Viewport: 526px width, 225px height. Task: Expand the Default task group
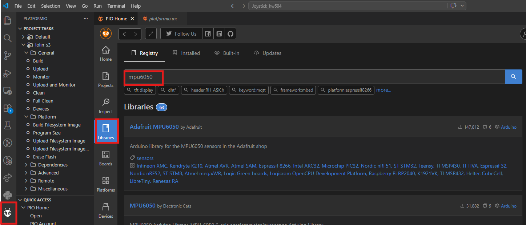click(x=23, y=37)
